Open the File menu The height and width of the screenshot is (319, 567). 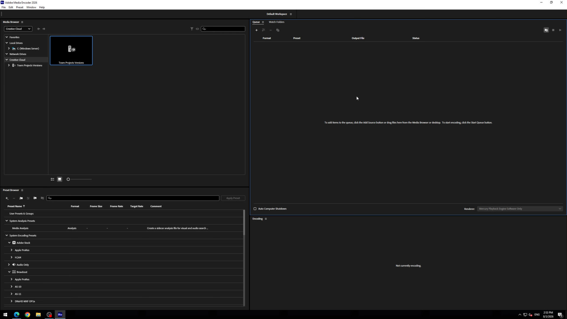pyautogui.click(x=4, y=7)
